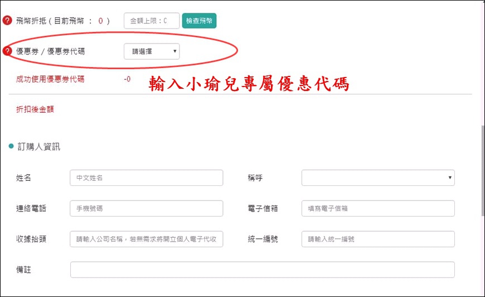Click the help icon beside 優惠券 / 優惠券代碼
The image size is (485, 297).
[x=7, y=51]
